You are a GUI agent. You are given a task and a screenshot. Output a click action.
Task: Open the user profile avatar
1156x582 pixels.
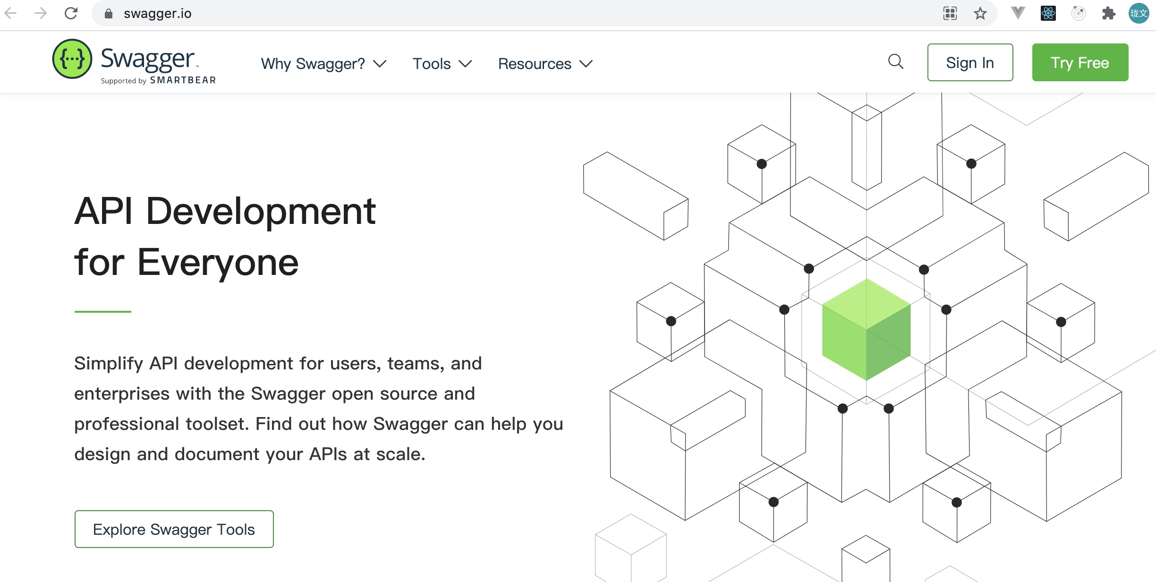tap(1139, 13)
